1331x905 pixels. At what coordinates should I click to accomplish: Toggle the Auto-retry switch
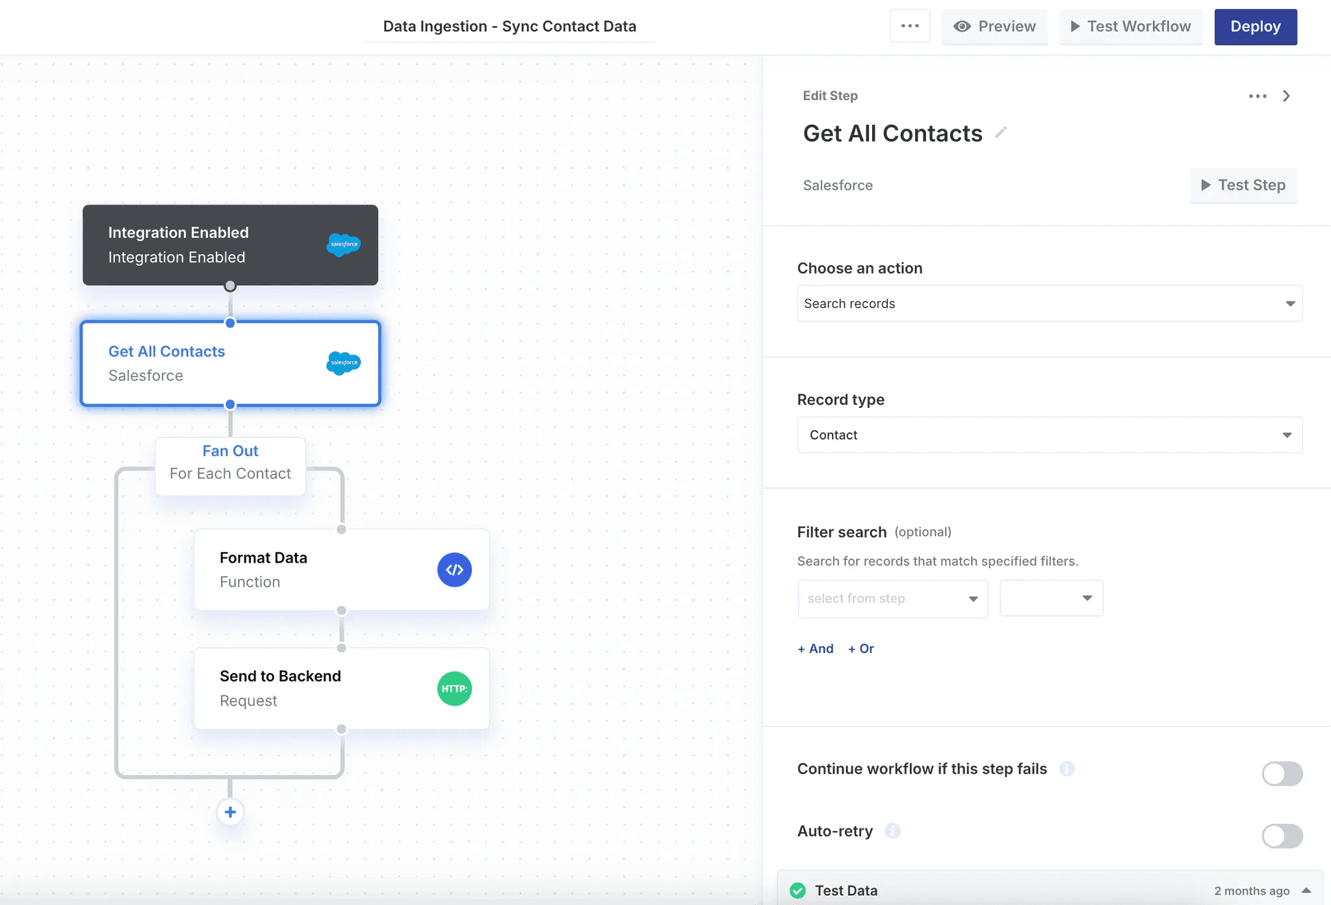[x=1282, y=836]
